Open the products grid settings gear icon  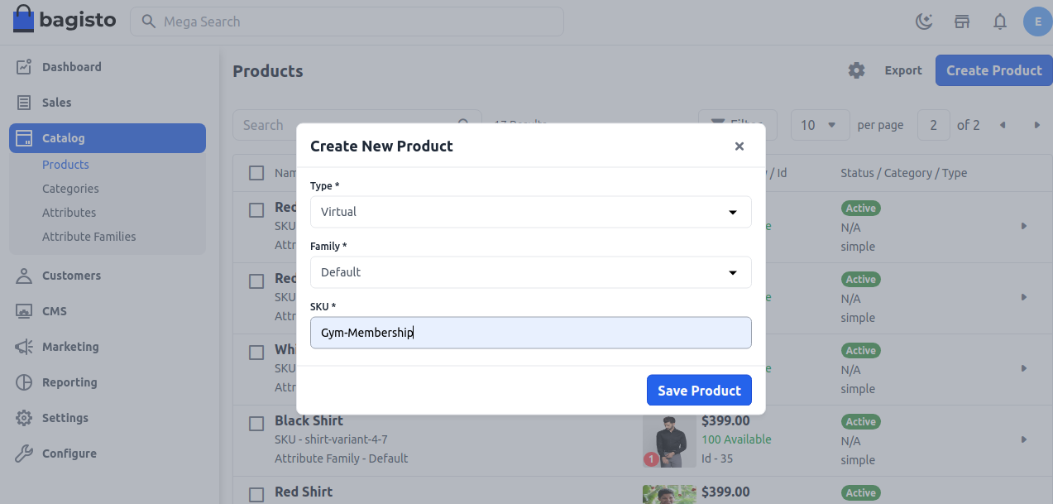click(x=856, y=70)
